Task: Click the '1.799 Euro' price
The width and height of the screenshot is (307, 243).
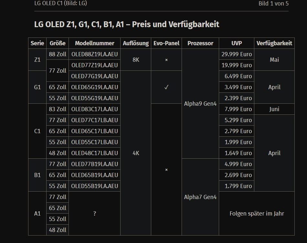Action: tap(237, 186)
